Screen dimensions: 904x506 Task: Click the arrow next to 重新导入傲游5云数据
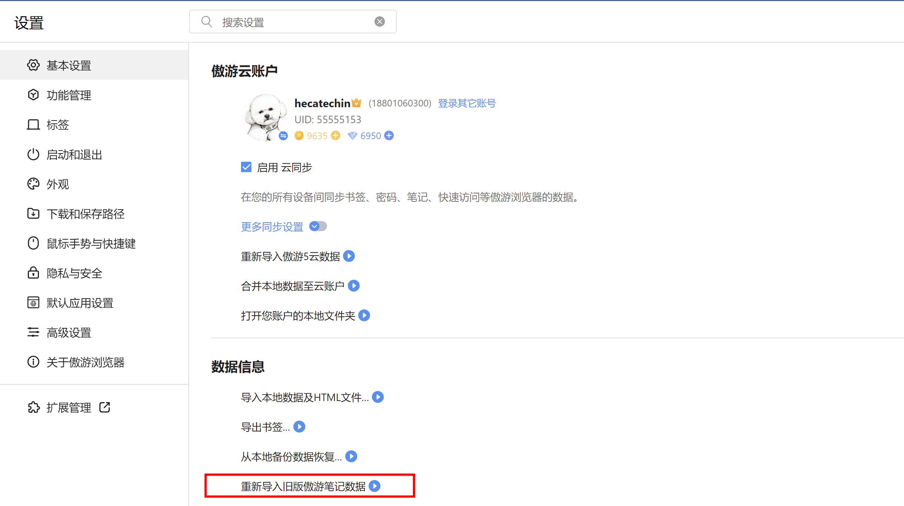point(349,256)
